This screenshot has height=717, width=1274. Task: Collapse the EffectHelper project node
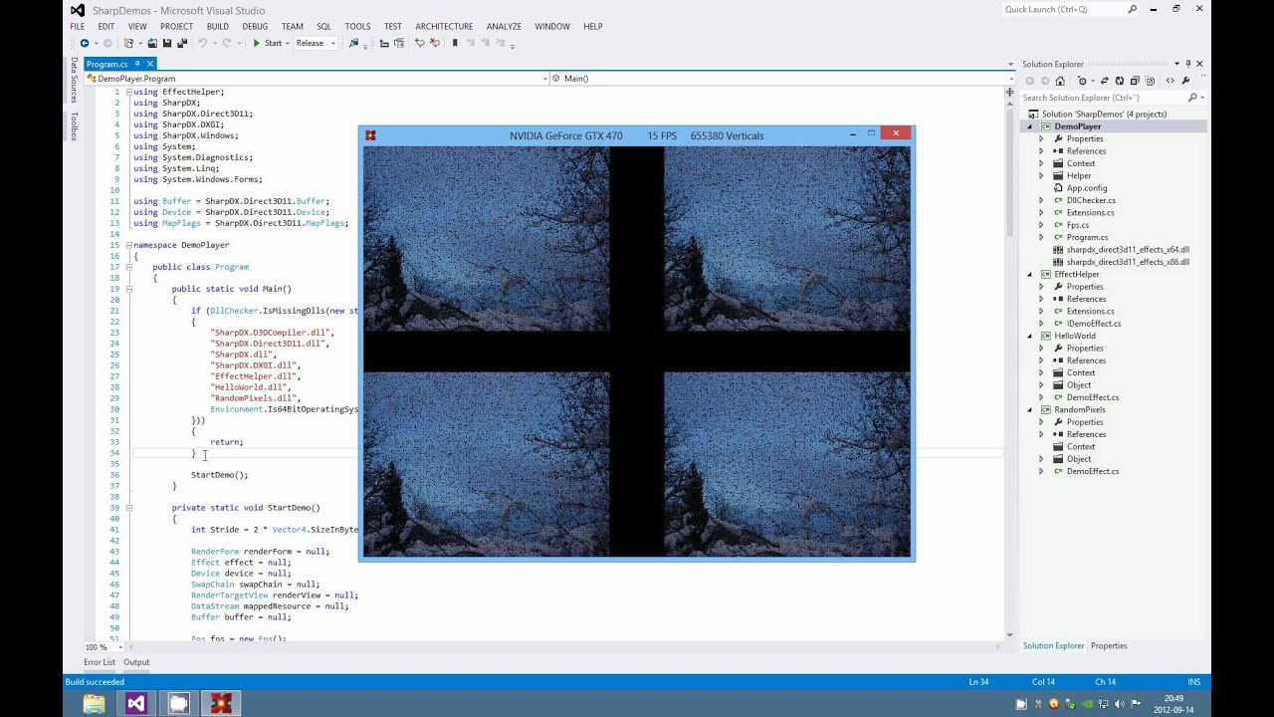(x=1030, y=274)
